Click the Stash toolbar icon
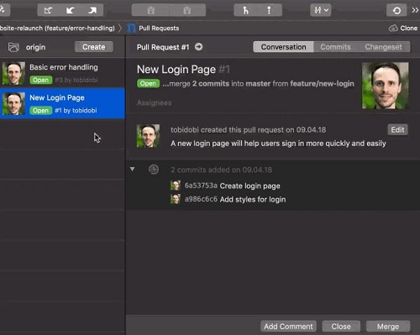420x335 pixels. 150,11
